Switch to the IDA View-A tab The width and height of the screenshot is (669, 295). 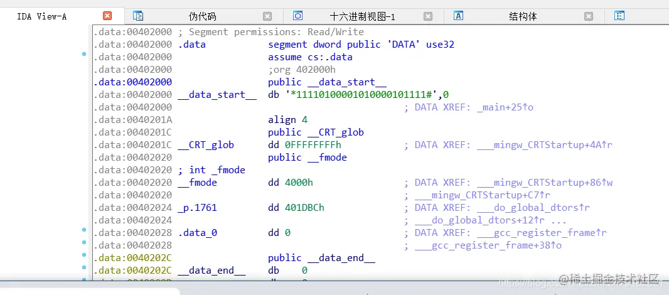click(42, 17)
